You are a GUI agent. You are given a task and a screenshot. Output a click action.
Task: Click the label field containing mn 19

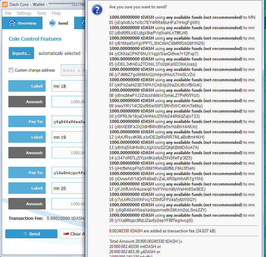pyautogui.click(x=68, y=137)
